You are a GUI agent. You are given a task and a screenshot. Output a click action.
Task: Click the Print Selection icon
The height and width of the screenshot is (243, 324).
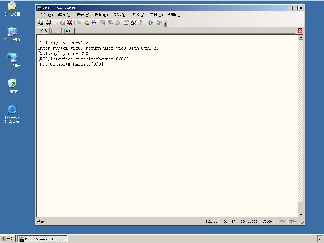[110, 22]
